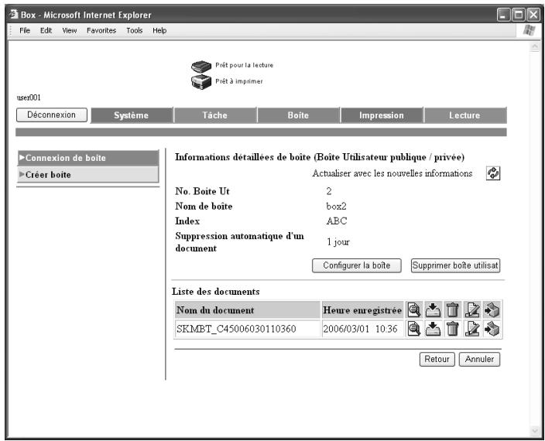Click the header row trash icon
Screen dimensions: 545x441
click(x=452, y=309)
